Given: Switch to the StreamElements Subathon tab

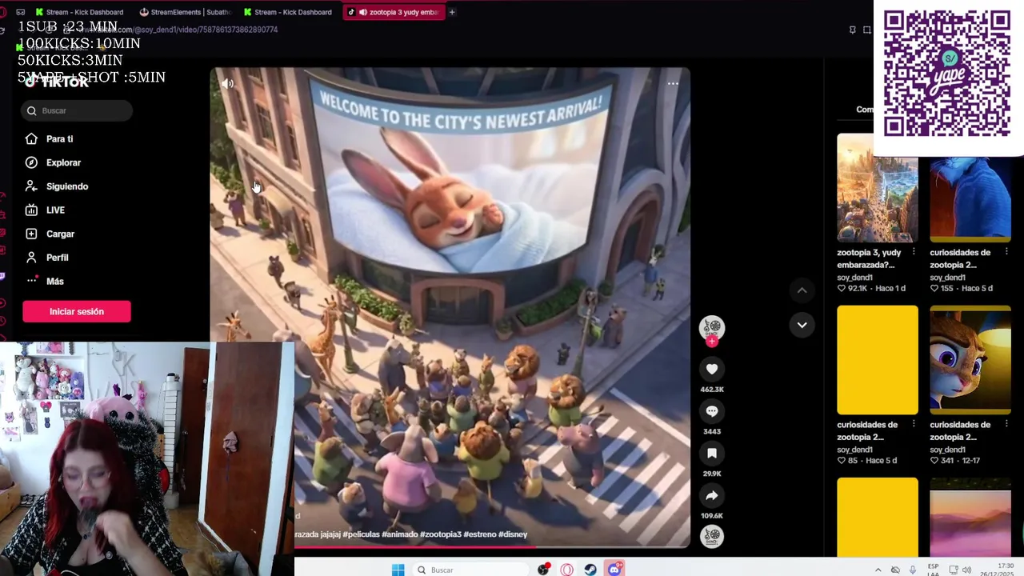Looking at the screenshot, I should (185, 12).
